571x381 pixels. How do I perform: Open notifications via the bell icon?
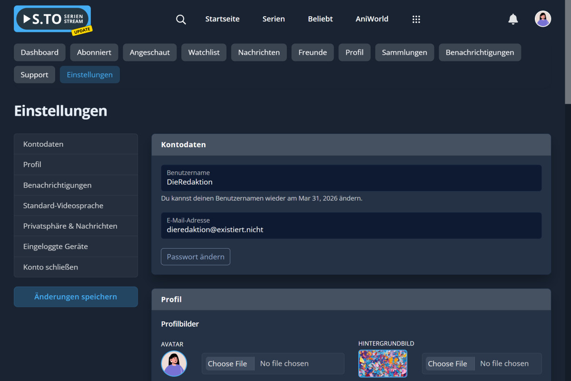click(x=513, y=19)
